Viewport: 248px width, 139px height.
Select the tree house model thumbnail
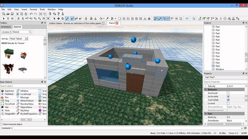9,54
